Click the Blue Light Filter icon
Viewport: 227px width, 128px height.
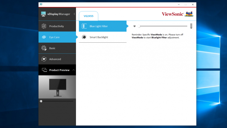click(84, 26)
